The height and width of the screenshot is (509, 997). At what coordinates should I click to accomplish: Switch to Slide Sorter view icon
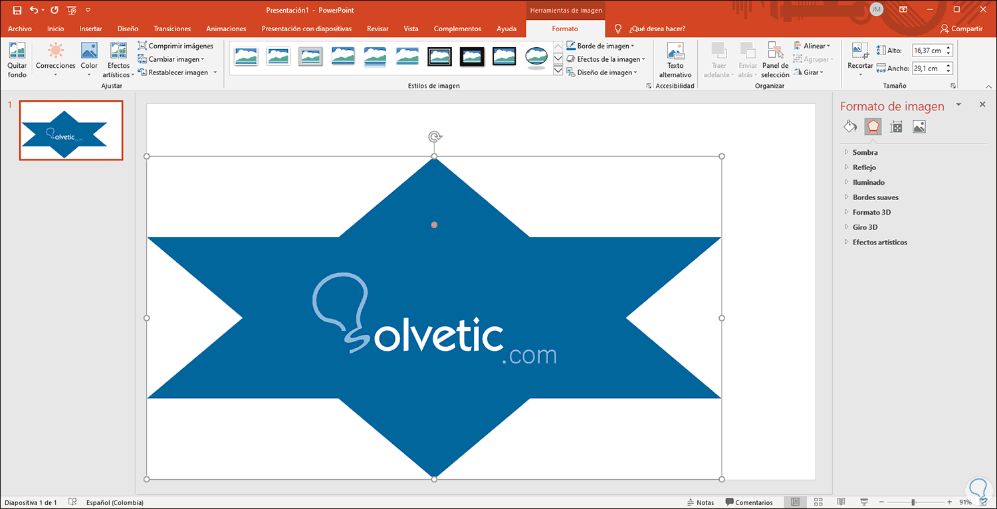[x=818, y=502]
